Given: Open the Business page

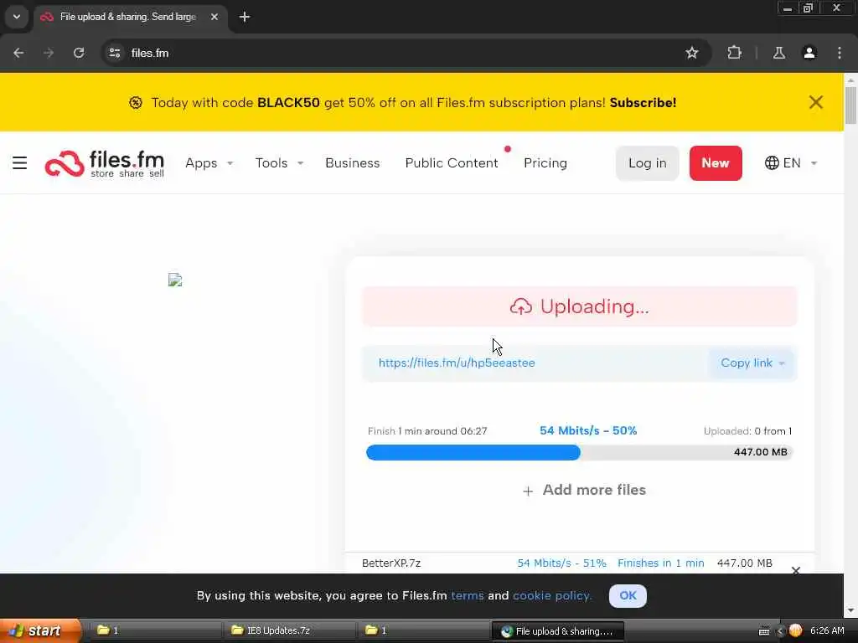Looking at the screenshot, I should click(x=353, y=163).
